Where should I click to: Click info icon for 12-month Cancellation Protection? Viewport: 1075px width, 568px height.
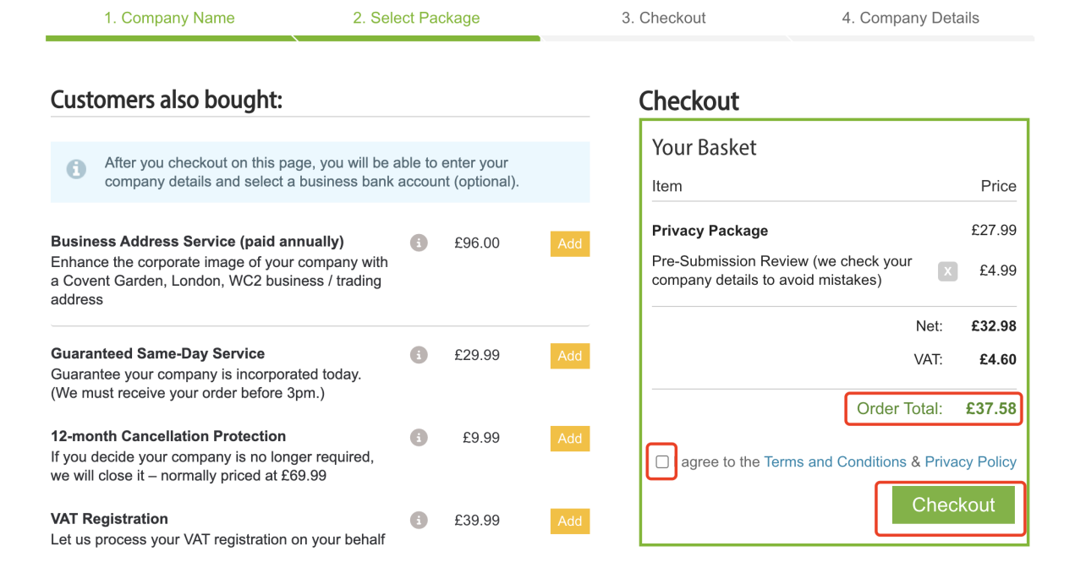[419, 438]
